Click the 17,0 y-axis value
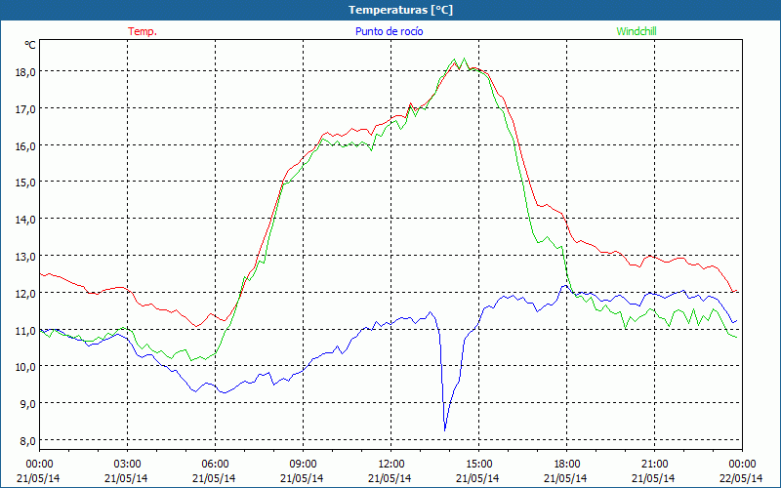 tap(26, 108)
